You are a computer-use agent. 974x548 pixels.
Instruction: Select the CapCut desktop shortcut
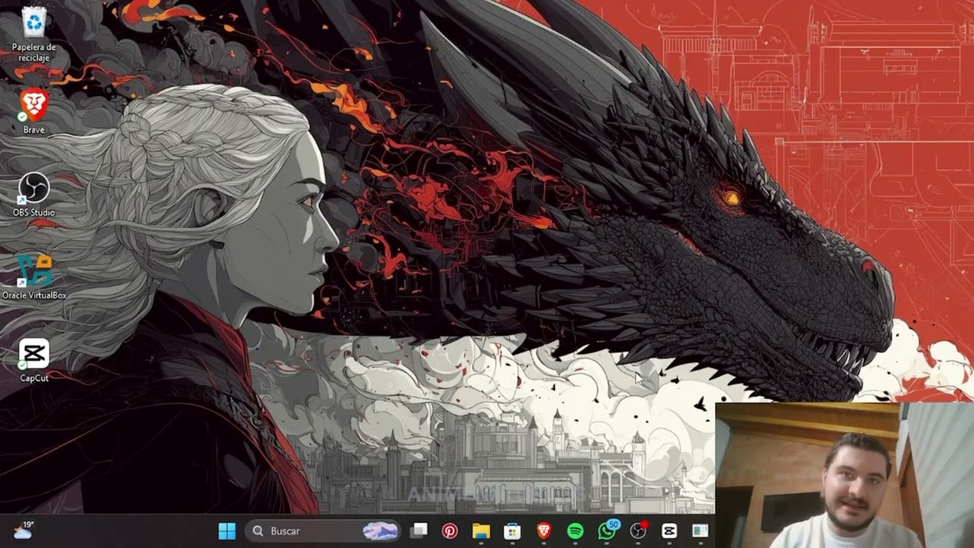[x=33, y=360]
